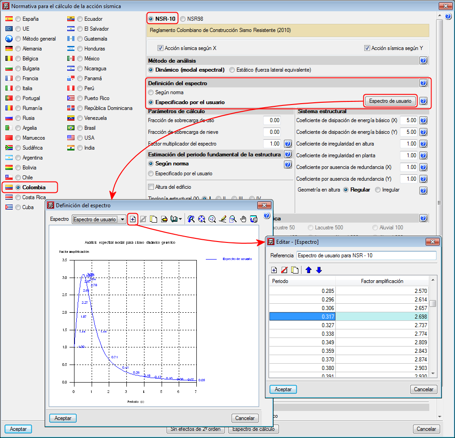Viewport: 455px width, 438px height.
Task: Click the pencil marker icon in spectrum toolbar
Action: point(223,219)
